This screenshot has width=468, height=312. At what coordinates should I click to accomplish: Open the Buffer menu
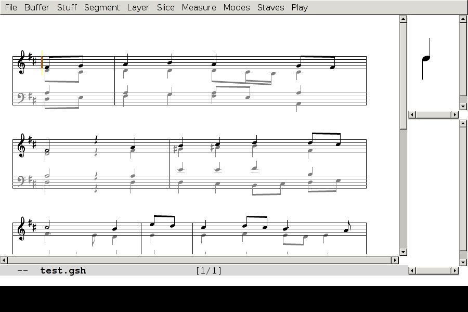pyautogui.click(x=37, y=7)
